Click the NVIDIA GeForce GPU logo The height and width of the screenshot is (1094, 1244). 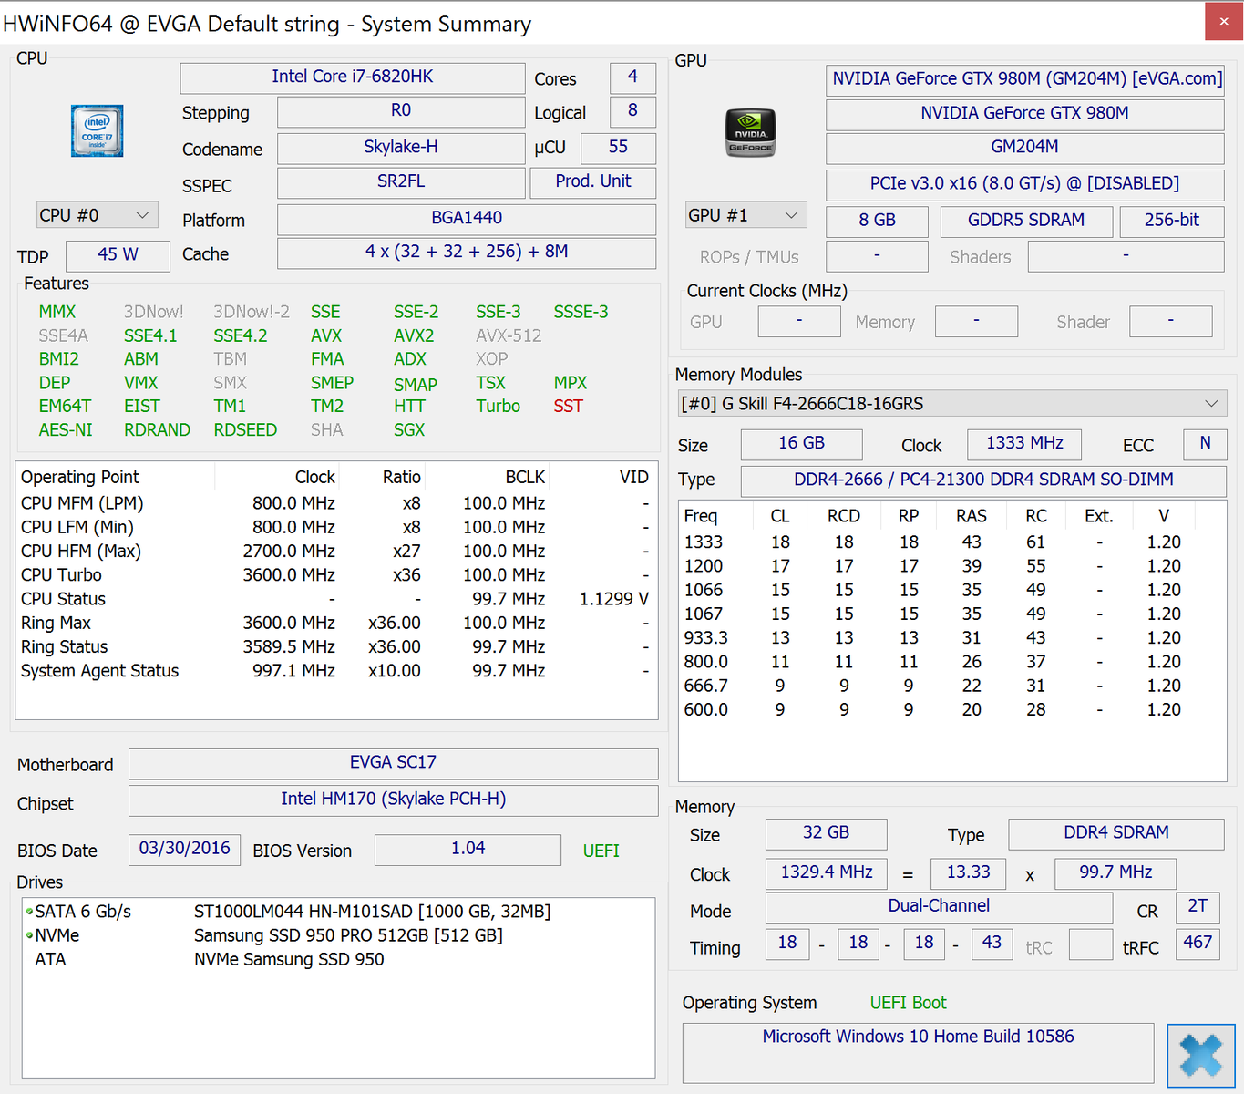pyautogui.click(x=750, y=132)
